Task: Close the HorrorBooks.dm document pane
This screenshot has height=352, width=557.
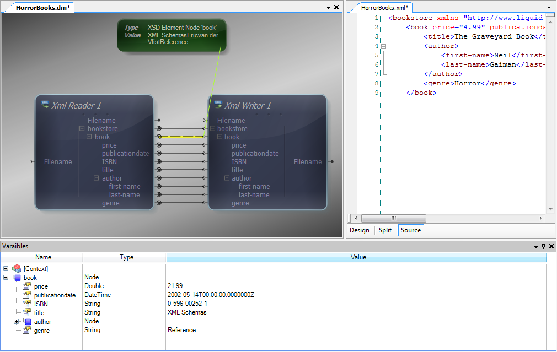Action: coord(336,7)
